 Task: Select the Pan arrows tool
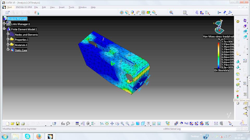pyautogui.click(x=112, y=123)
